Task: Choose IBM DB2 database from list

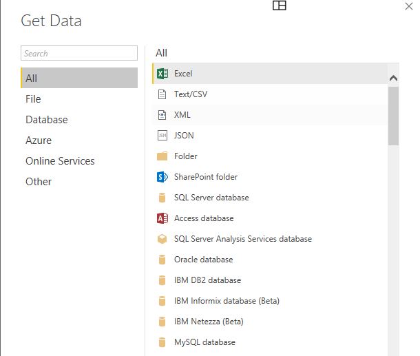Action: 207,280
